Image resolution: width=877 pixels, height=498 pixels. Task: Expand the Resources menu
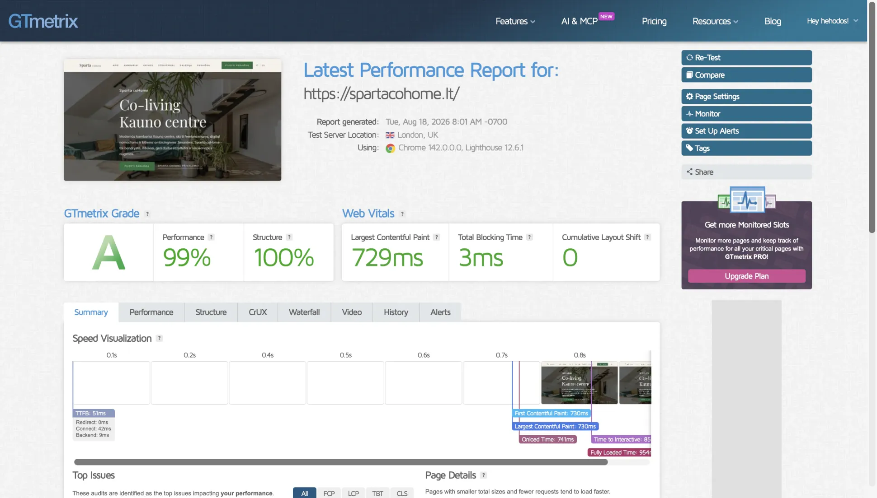(715, 21)
